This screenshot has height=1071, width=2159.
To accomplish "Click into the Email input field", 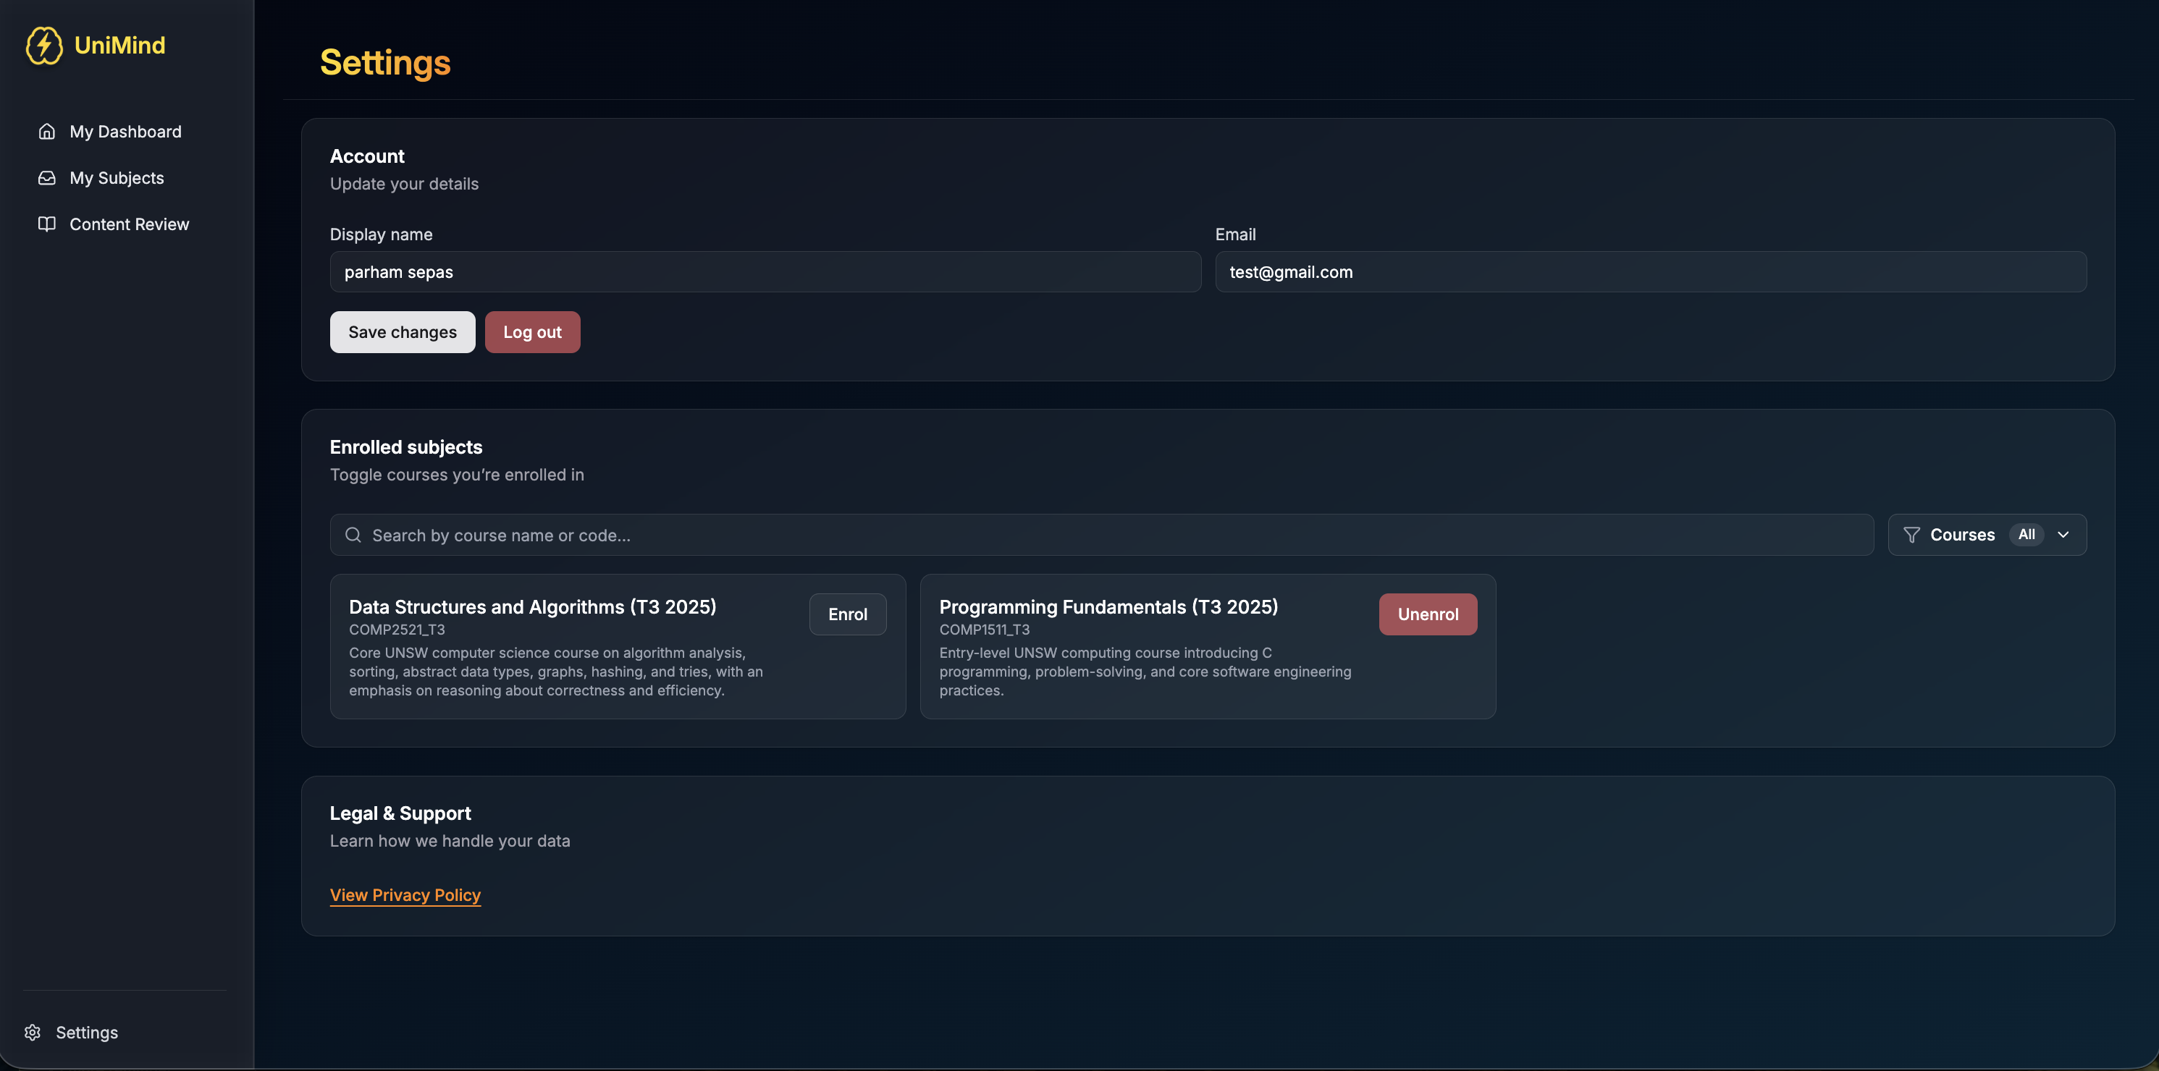I will (1649, 271).
